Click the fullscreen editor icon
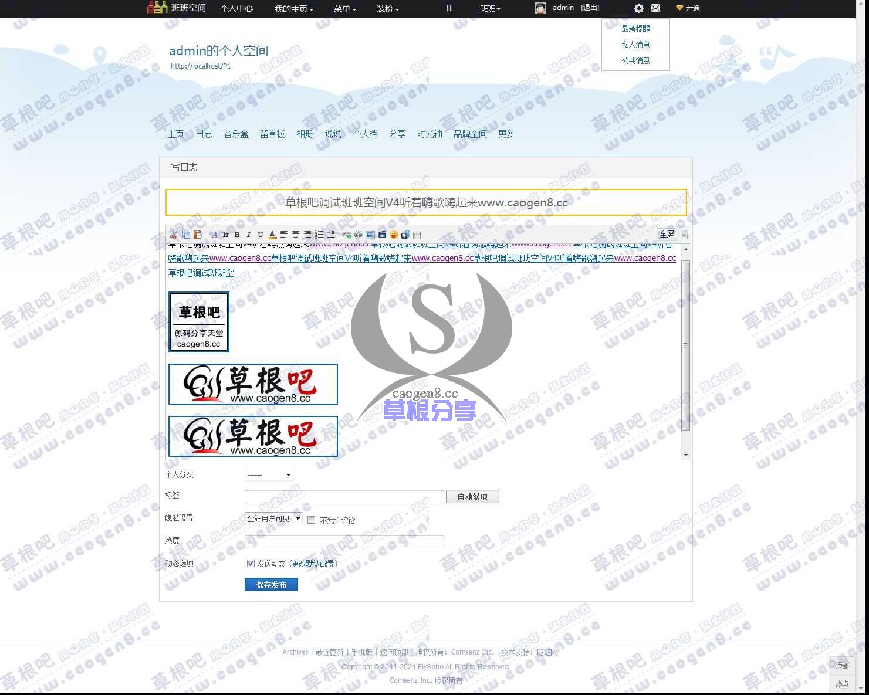The width and height of the screenshot is (869, 695). [667, 234]
